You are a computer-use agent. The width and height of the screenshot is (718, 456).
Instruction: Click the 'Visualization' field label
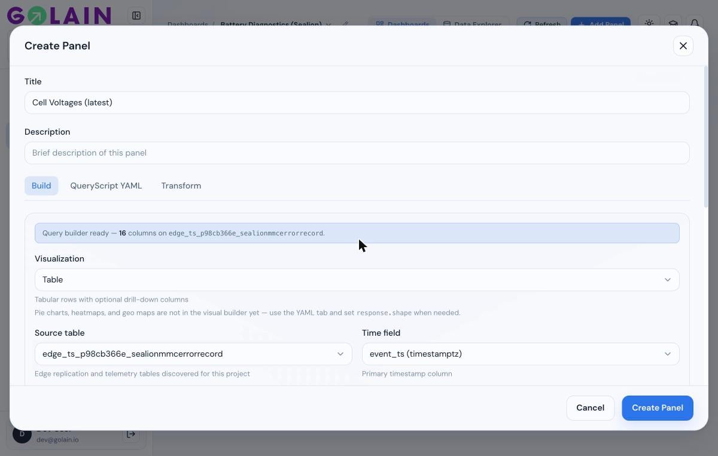[59, 259]
